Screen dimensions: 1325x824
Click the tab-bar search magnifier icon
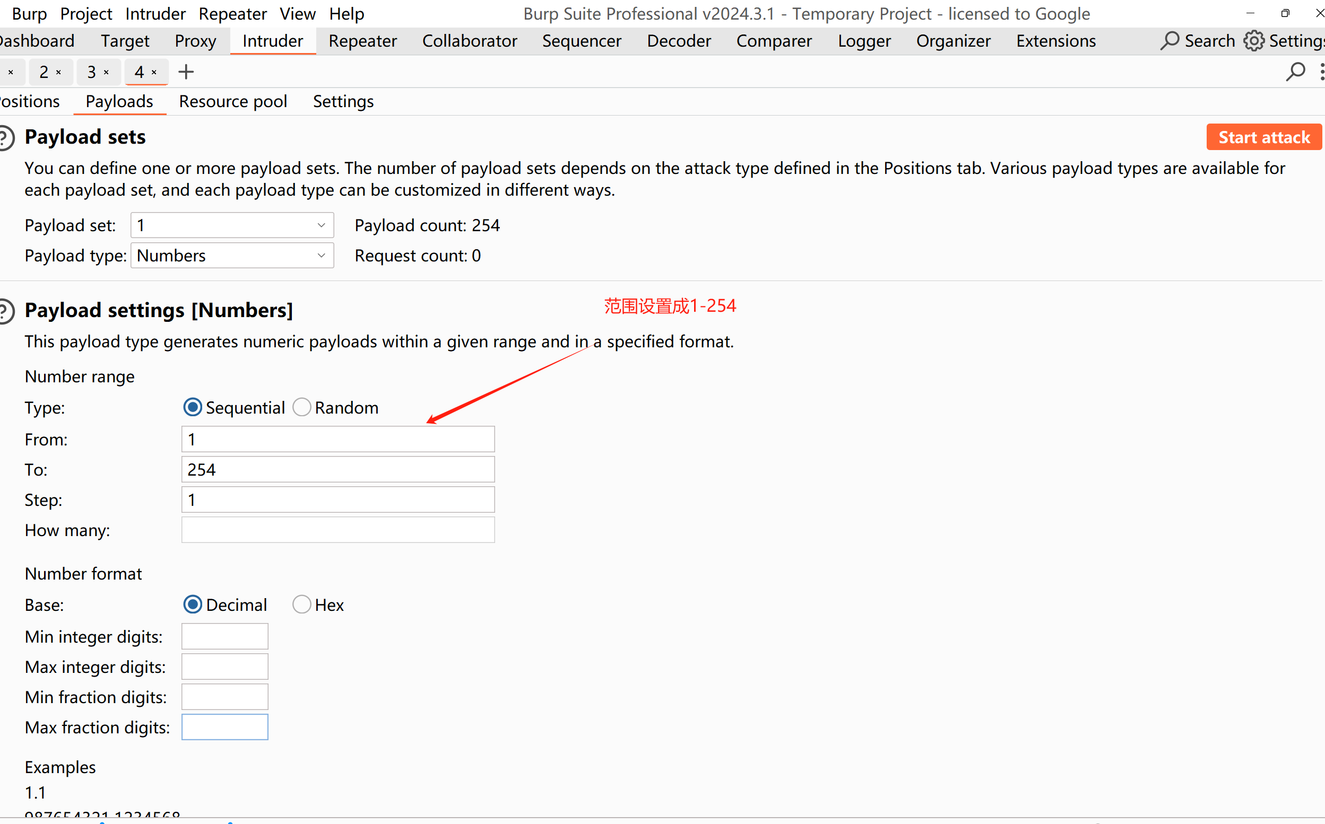(x=1296, y=72)
